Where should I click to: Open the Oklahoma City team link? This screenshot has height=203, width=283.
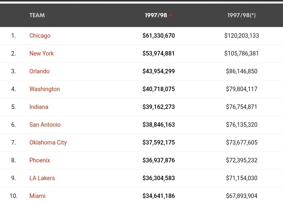click(48, 142)
